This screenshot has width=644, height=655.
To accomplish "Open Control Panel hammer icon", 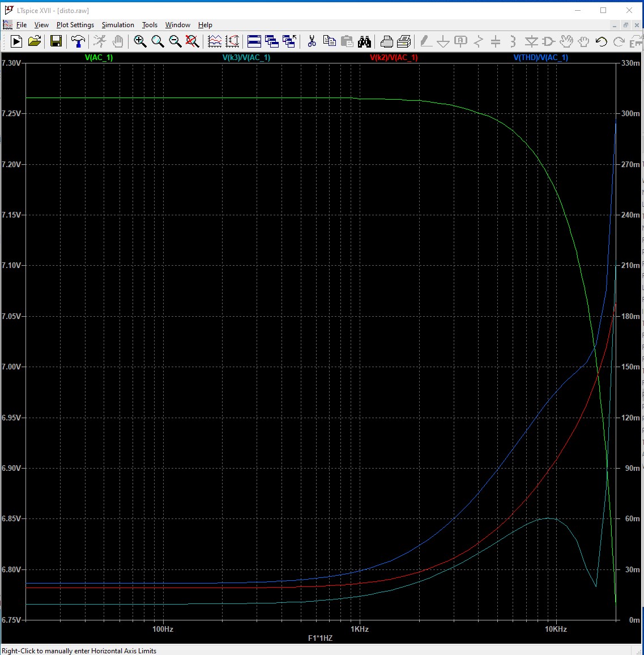I will coord(78,41).
